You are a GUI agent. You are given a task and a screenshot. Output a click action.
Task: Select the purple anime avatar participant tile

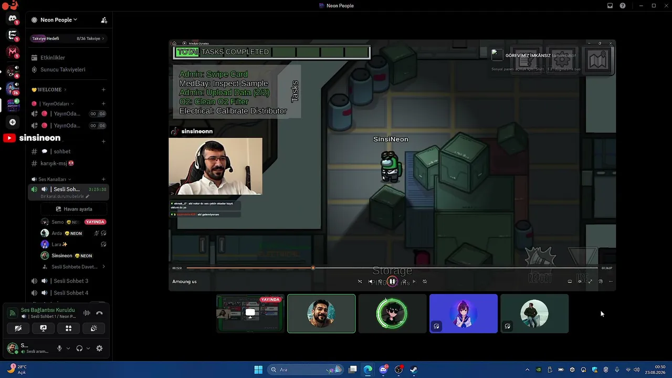[x=464, y=313]
